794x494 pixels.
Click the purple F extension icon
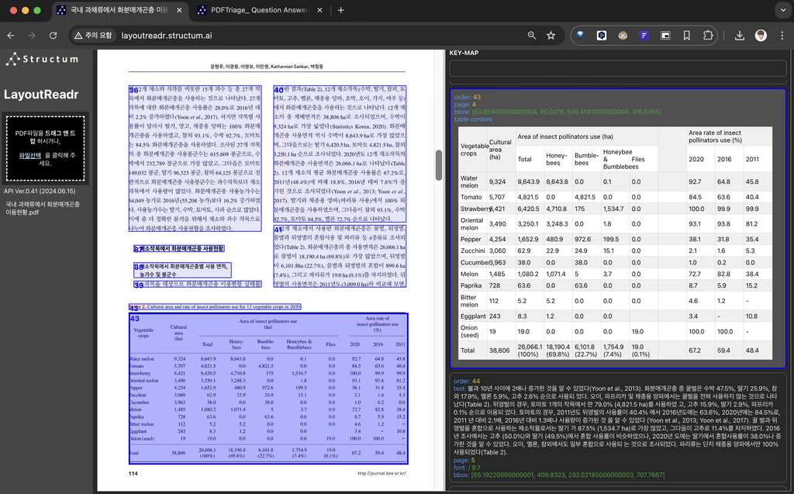(644, 36)
